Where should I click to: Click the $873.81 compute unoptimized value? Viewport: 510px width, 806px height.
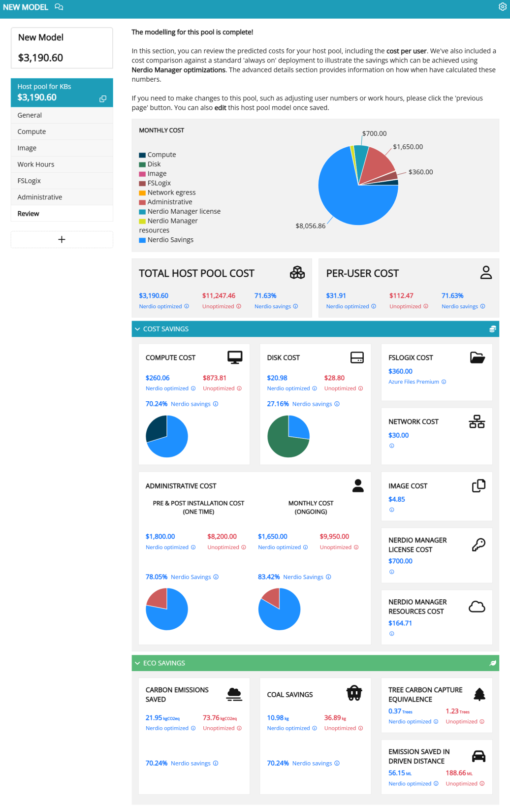coord(215,378)
